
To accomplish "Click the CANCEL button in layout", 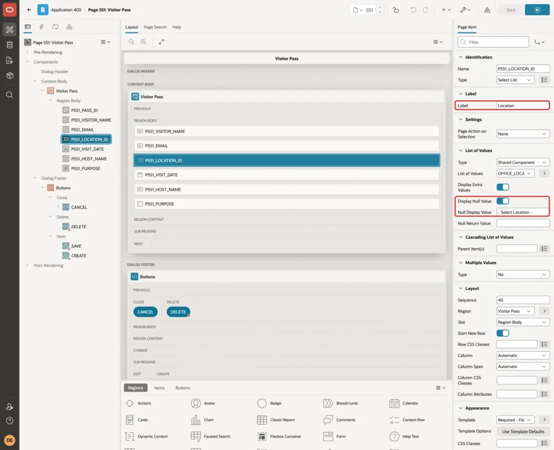I will click(145, 312).
